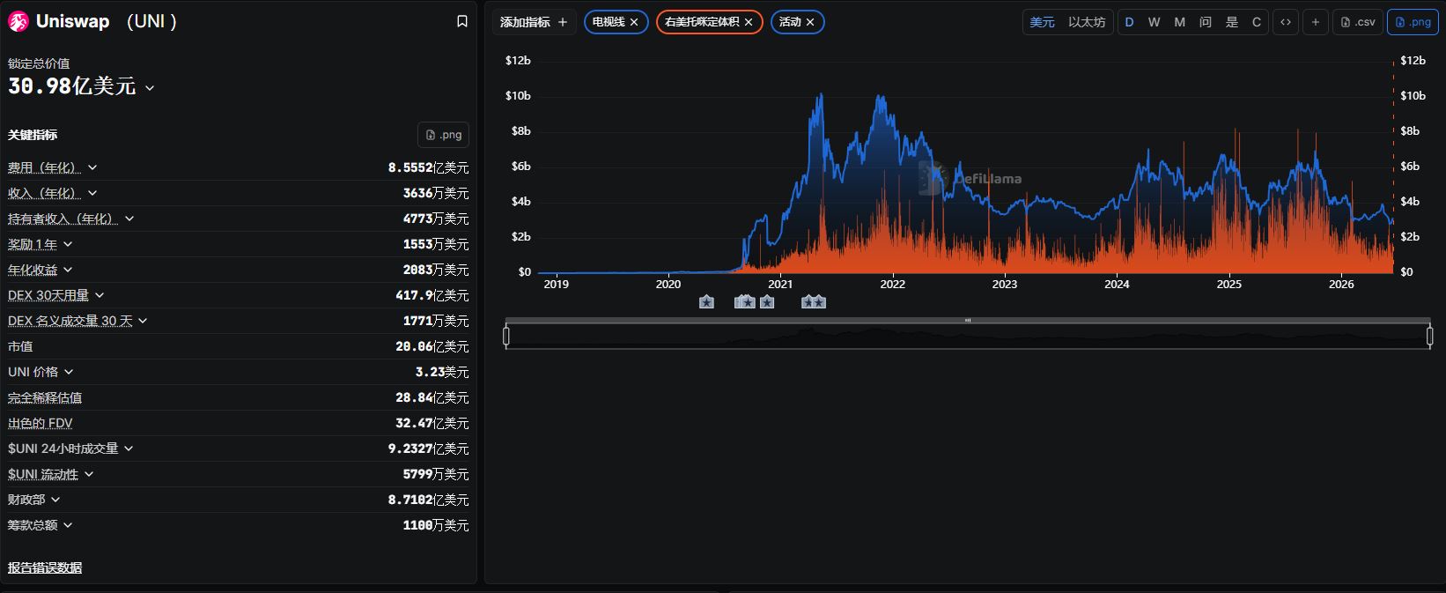1446x593 pixels.
Task: Click the 电视线 series chip label
Action: 609,22
